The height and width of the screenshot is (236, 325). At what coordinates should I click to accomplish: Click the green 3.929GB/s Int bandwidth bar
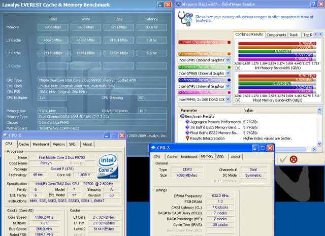click(x=265, y=51)
